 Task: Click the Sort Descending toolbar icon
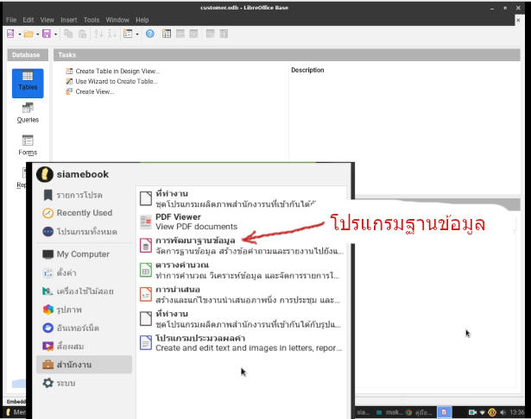coord(112,34)
